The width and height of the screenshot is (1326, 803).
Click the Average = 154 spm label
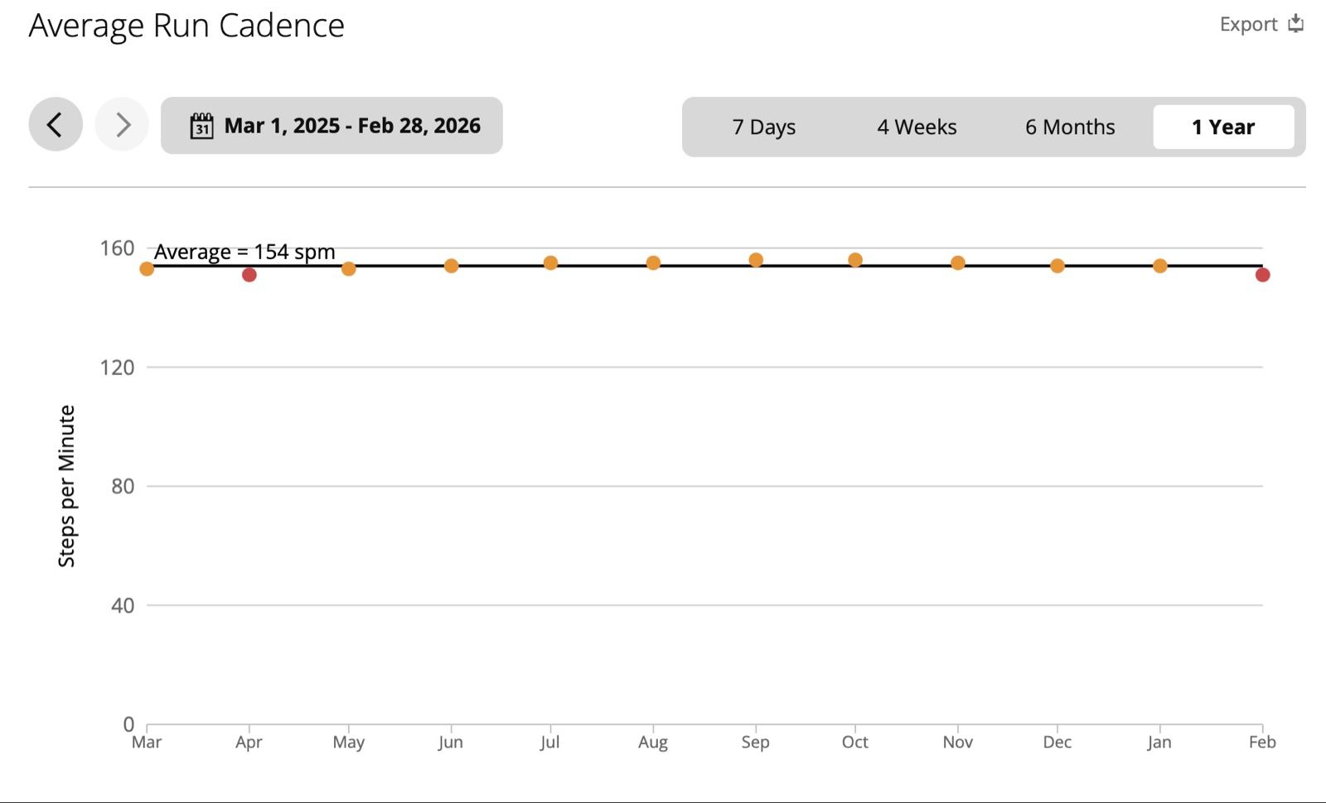(244, 252)
